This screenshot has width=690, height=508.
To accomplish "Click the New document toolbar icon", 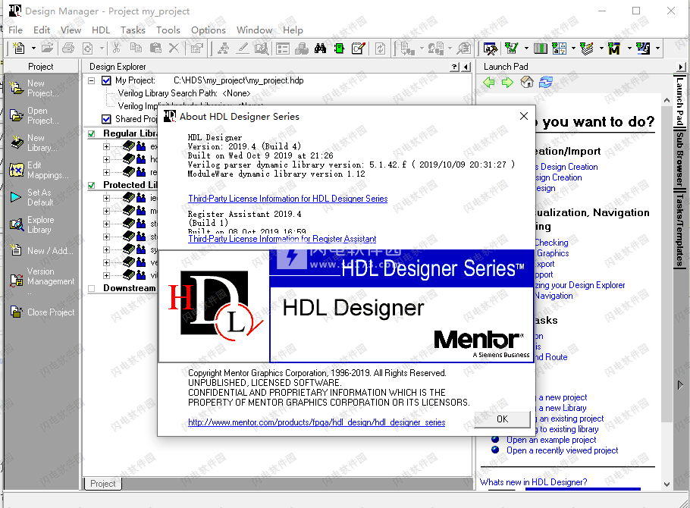I will pyautogui.click(x=19, y=48).
